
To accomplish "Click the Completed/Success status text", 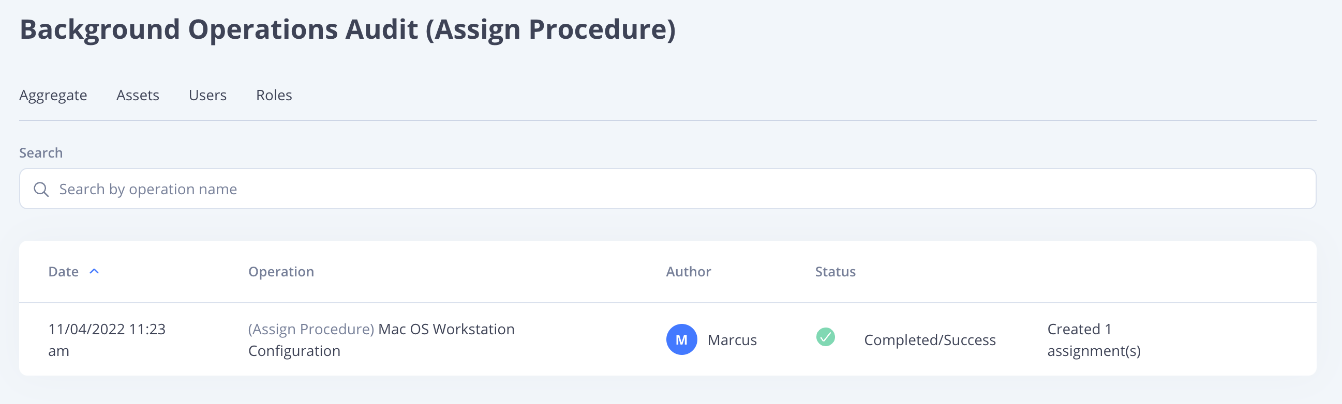I will coord(929,340).
